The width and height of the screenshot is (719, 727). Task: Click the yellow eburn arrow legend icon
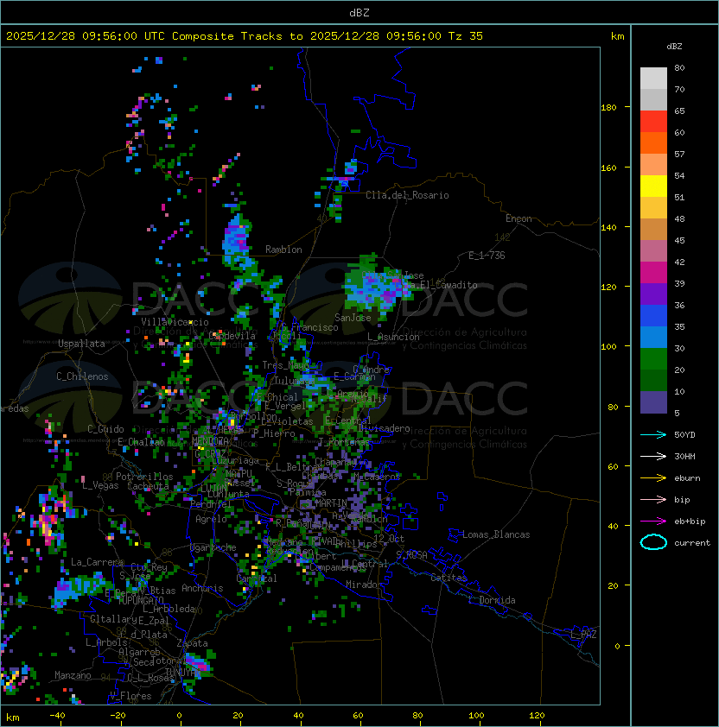(x=653, y=478)
